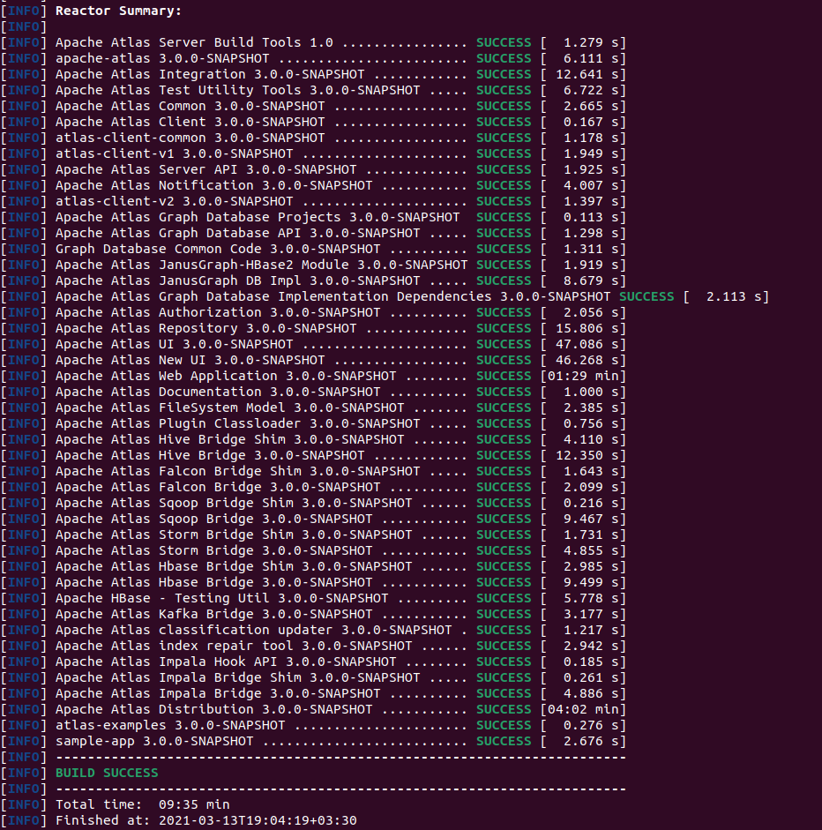Click 'Apache Atlas JanusGraph DB Impl' line
The image size is (822, 830).
237,280
